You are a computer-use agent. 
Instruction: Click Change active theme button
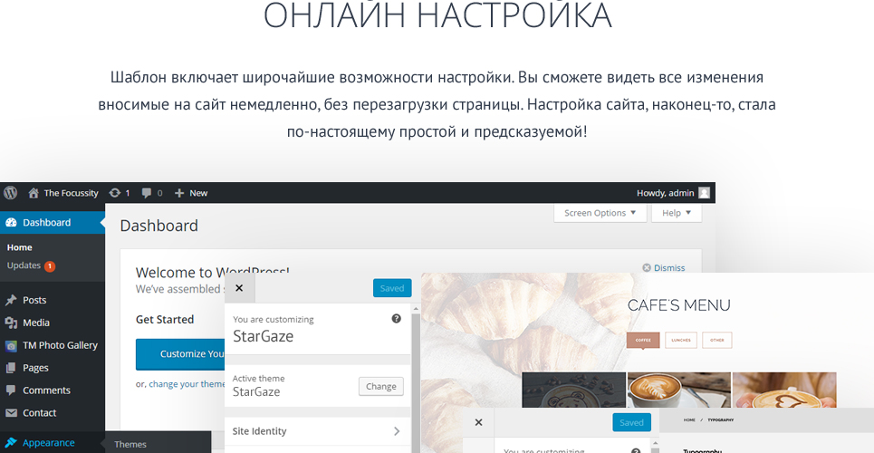point(381,387)
